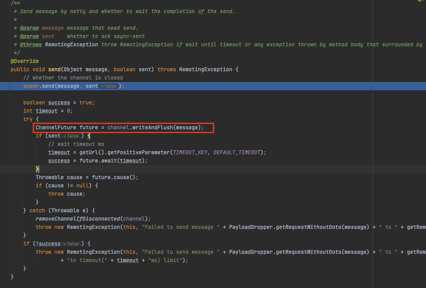Click the TIMEOUT_KEY constant
Screen dimensions: 426x288
point(190,152)
